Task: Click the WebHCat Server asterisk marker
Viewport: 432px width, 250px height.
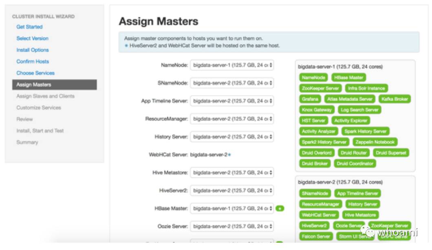Action: pyautogui.click(x=229, y=155)
